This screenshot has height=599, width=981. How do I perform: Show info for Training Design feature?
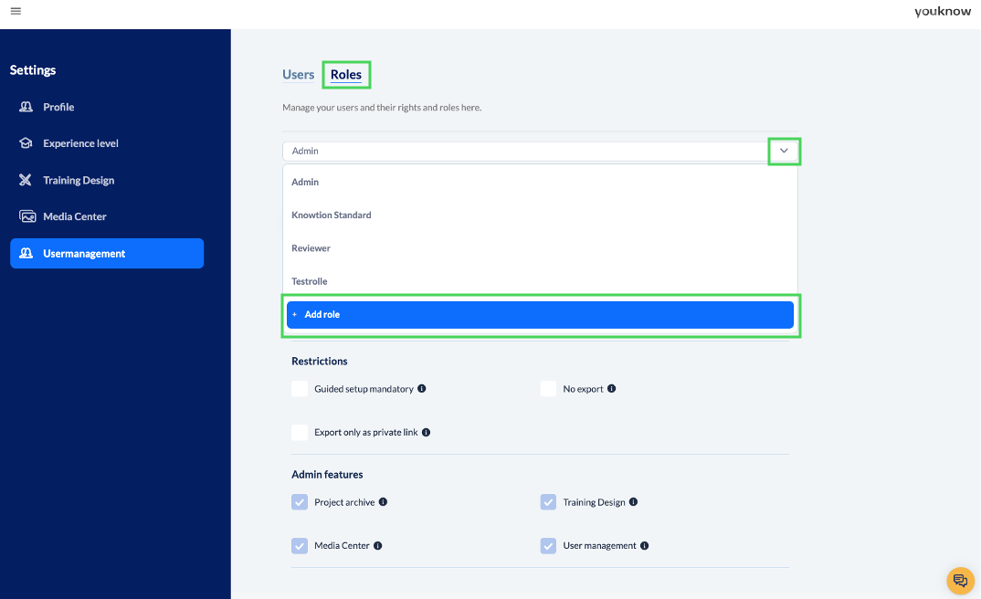(x=633, y=501)
